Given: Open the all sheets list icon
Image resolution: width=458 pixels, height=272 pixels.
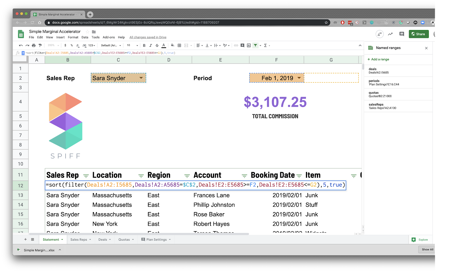Looking at the screenshot, I should click(x=33, y=239).
